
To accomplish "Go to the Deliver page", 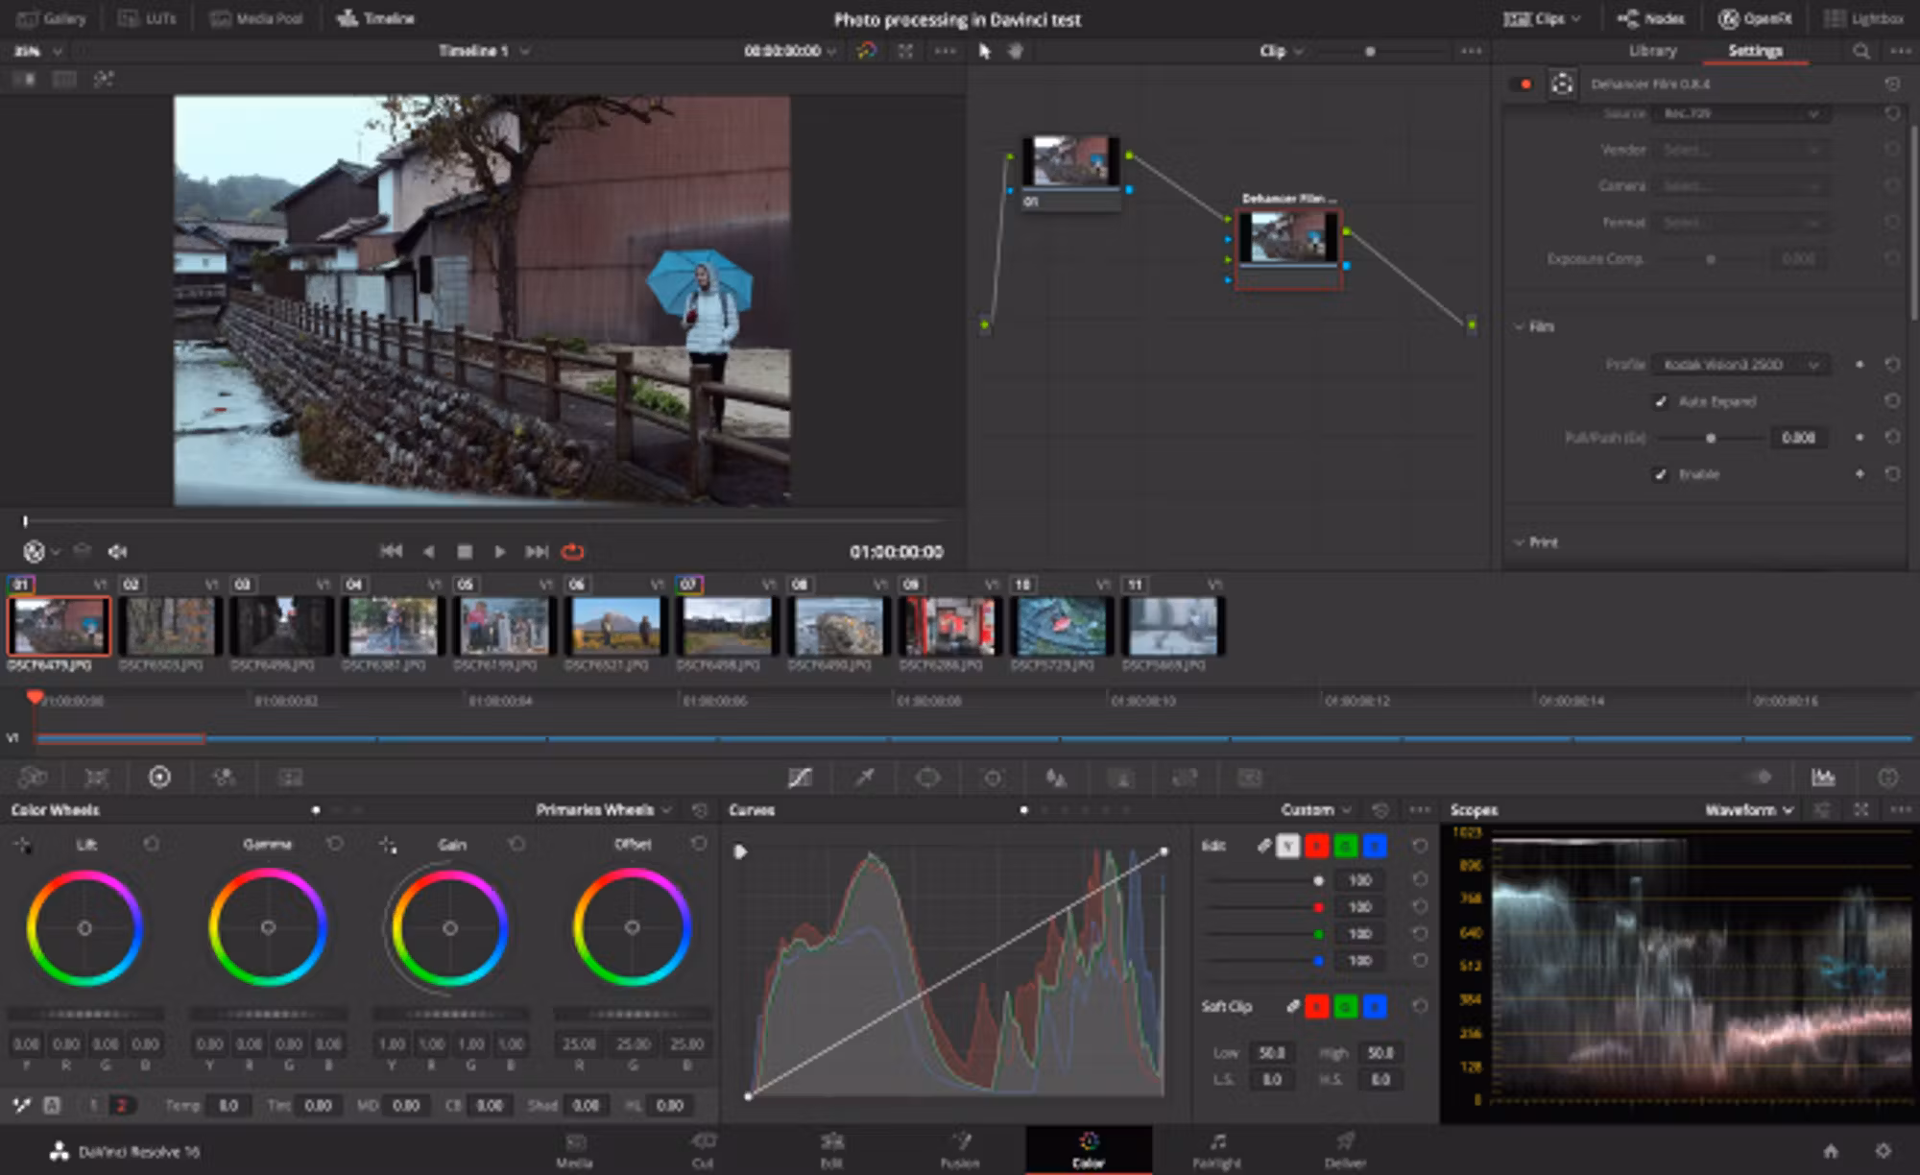I will tap(1345, 1149).
